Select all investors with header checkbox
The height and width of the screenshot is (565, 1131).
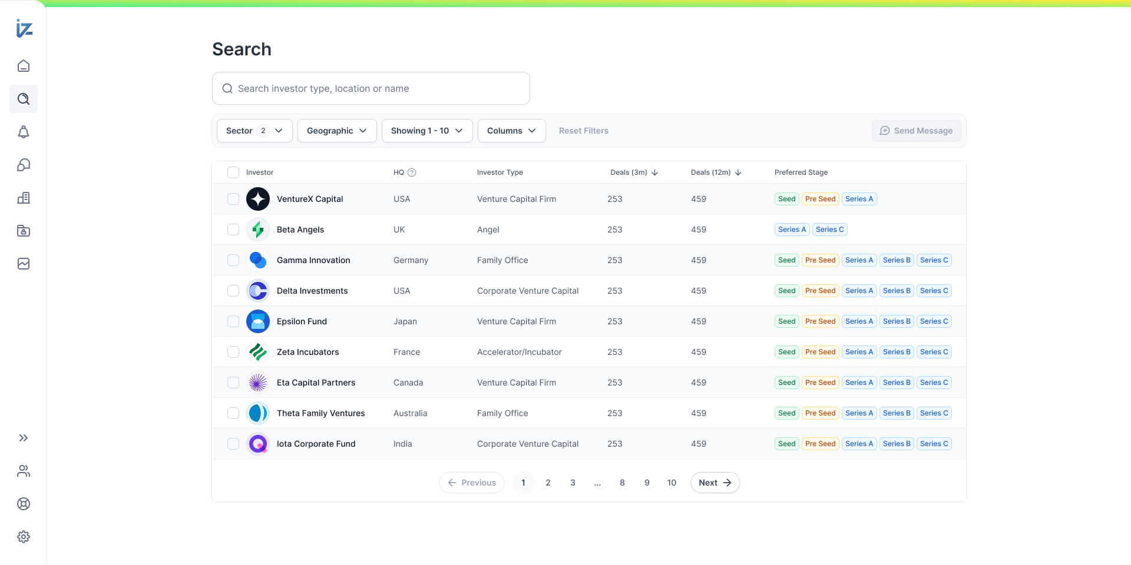(233, 172)
